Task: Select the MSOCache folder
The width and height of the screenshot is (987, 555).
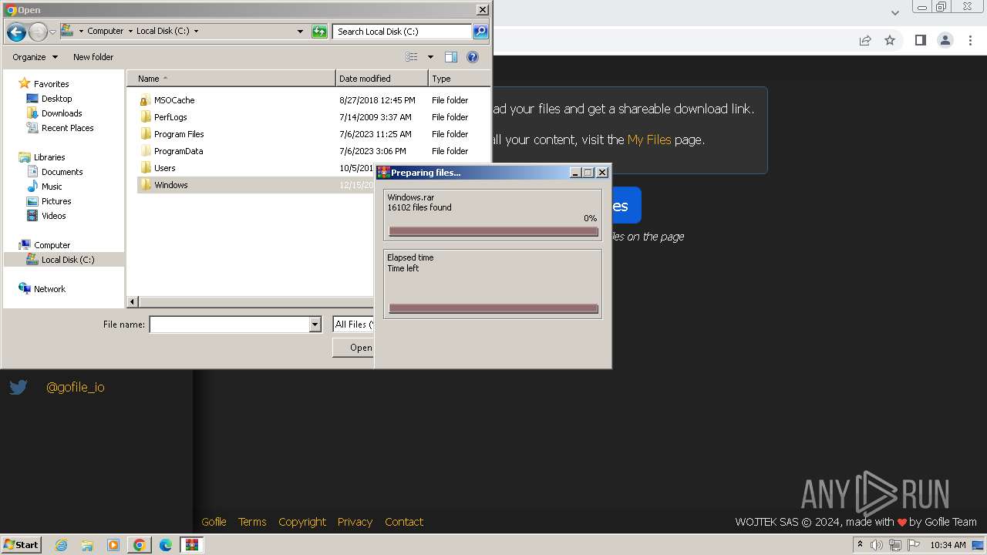Action: coord(174,100)
